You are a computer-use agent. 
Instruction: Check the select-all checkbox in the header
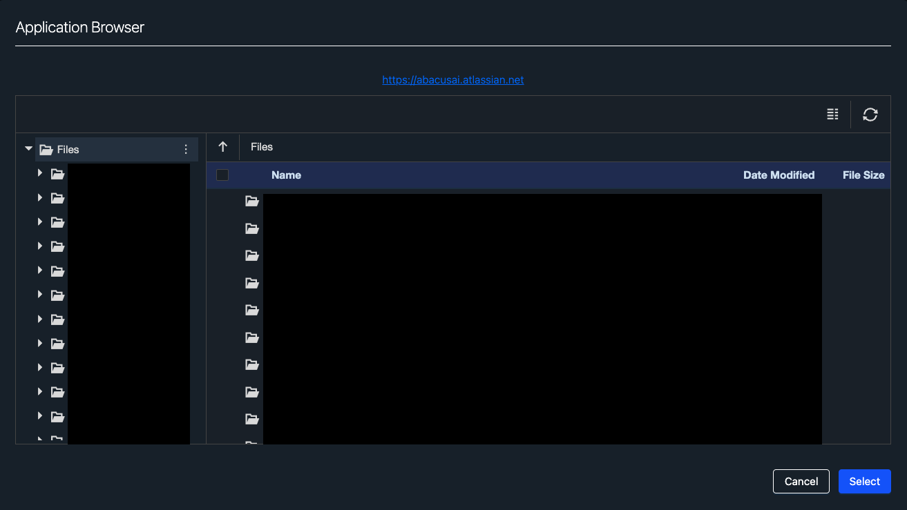coord(222,175)
